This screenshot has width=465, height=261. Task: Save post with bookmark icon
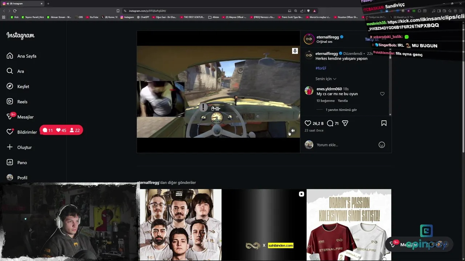pyautogui.click(x=384, y=123)
